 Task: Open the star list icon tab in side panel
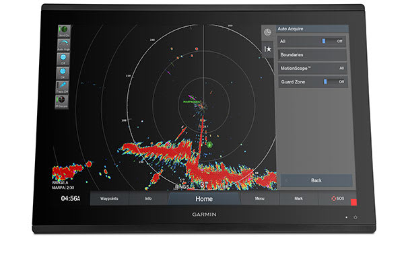tap(267, 49)
